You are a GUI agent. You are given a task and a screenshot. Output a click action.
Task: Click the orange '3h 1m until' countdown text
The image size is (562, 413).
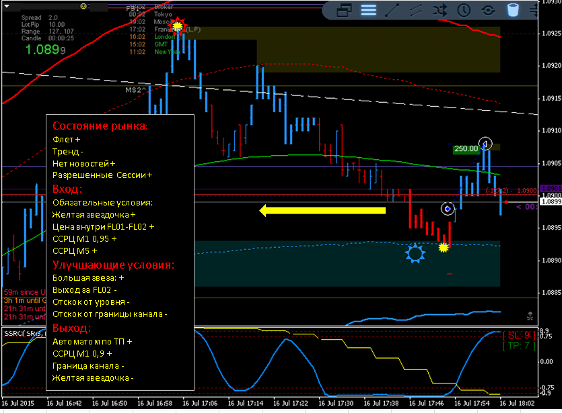click(24, 300)
